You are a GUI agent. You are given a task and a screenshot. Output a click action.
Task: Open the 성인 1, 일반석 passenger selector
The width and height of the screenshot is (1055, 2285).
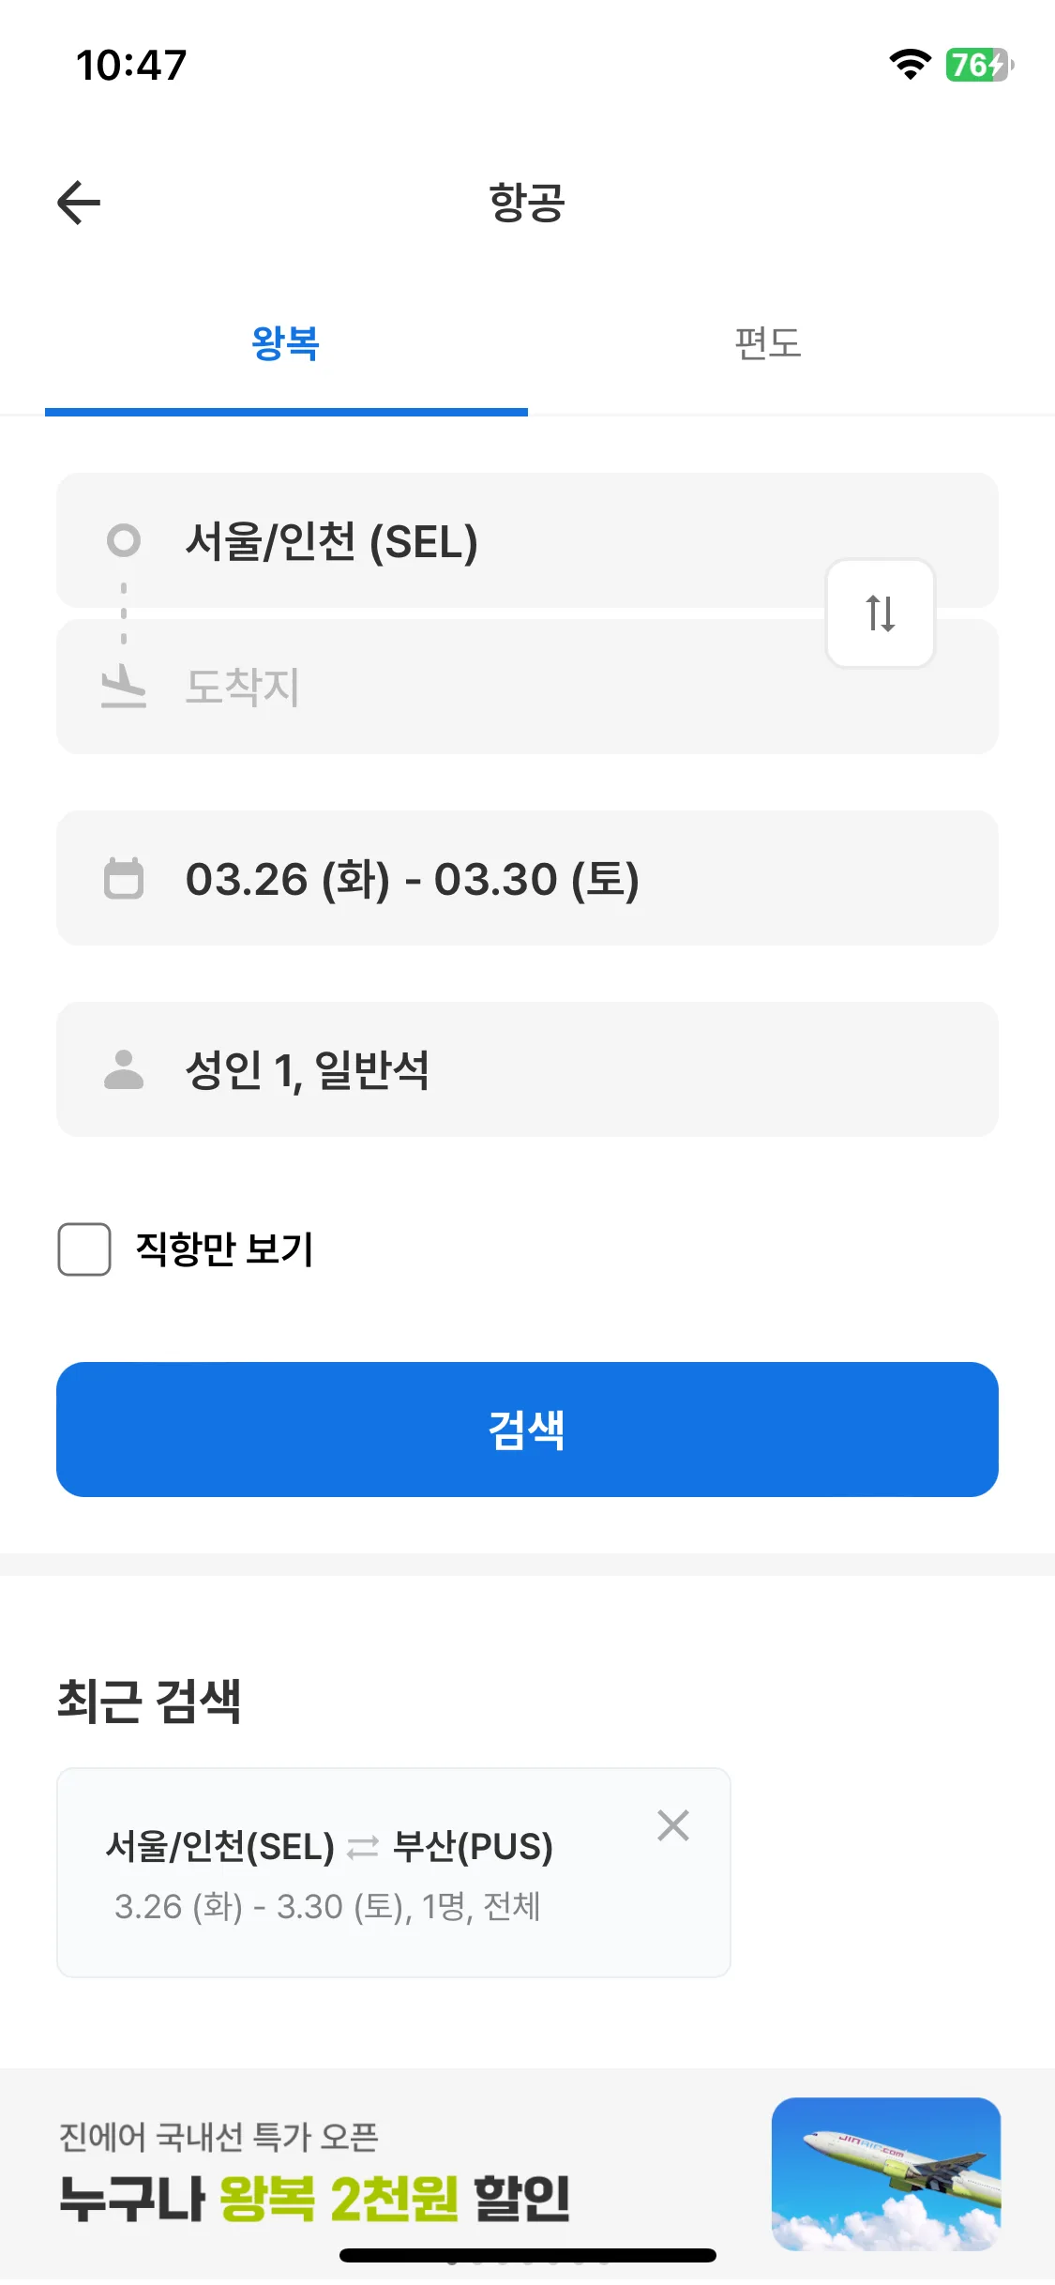pos(527,1069)
